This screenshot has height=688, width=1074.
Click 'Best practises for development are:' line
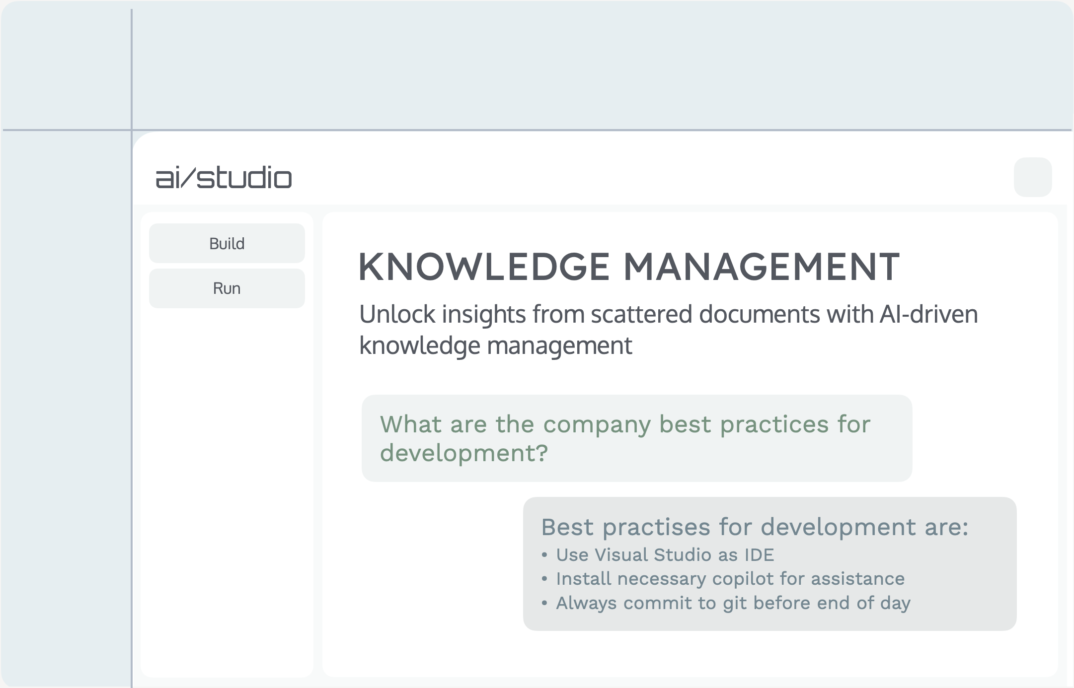[754, 527]
